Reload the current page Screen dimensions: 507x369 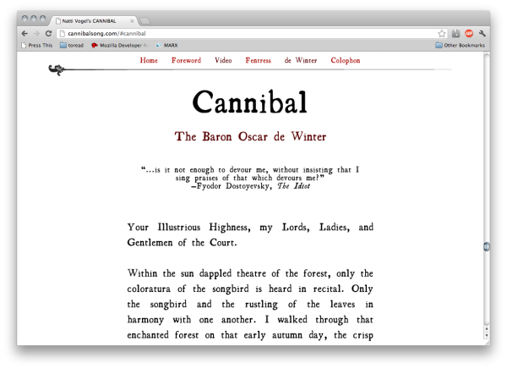(x=48, y=33)
